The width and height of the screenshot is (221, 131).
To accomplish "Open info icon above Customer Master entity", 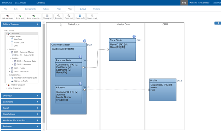I will (85, 41).
